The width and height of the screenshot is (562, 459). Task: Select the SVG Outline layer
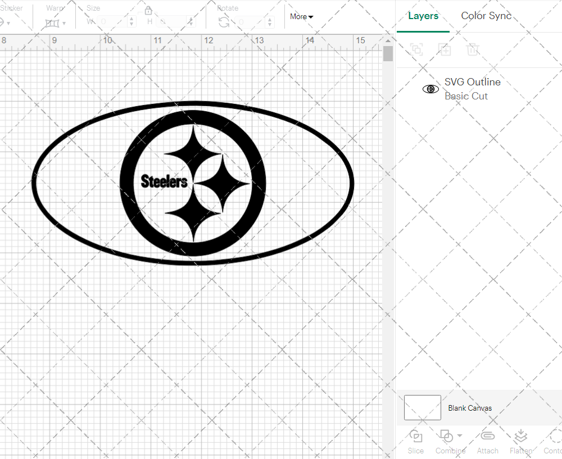coord(472,89)
